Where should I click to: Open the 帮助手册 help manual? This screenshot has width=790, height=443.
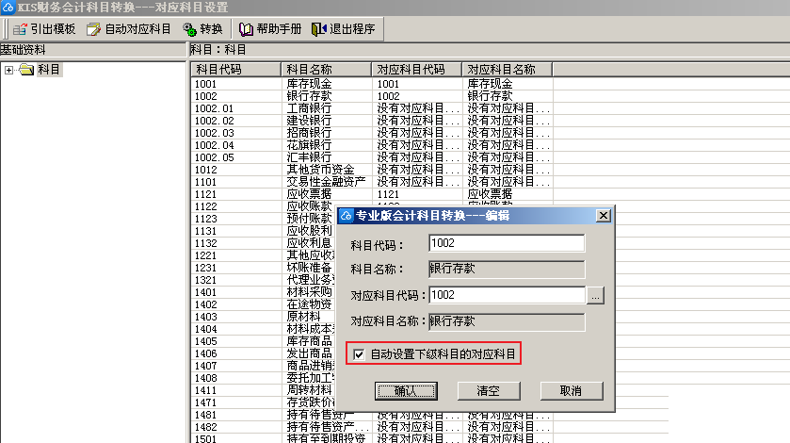247,29
